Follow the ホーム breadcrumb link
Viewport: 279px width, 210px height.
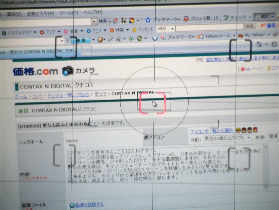pyautogui.click(x=21, y=97)
